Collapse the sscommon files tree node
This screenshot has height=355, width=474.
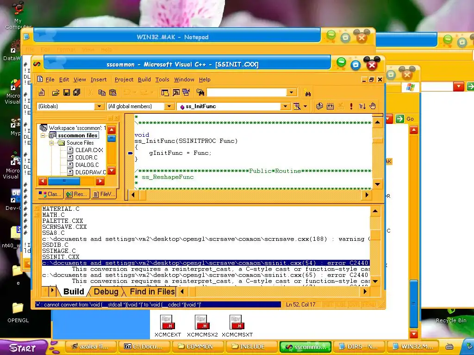(x=43, y=135)
